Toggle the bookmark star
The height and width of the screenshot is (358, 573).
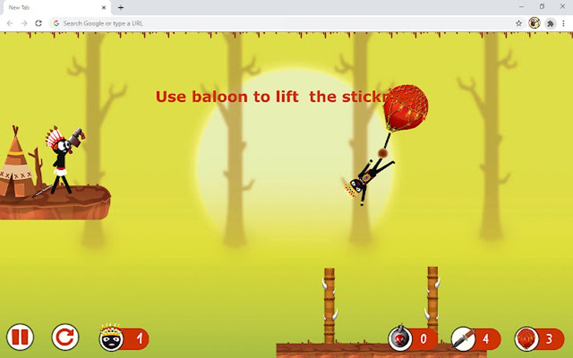point(517,24)
